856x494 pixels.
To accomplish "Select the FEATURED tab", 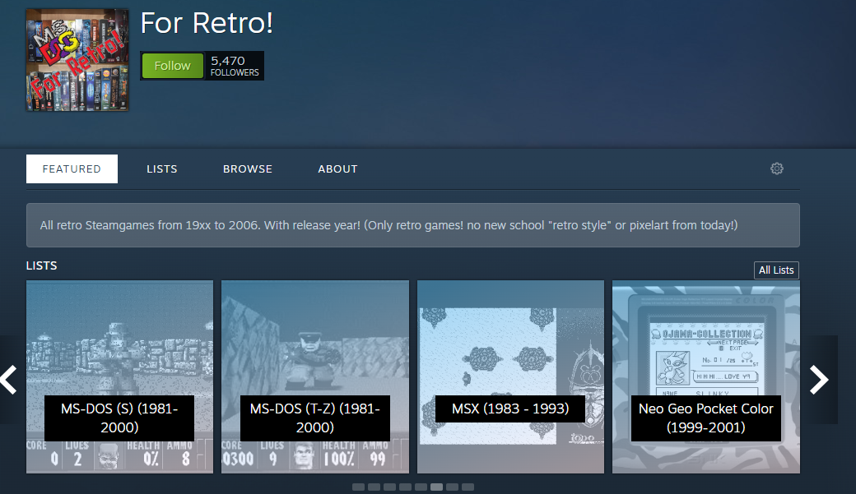I will (72, 169).
